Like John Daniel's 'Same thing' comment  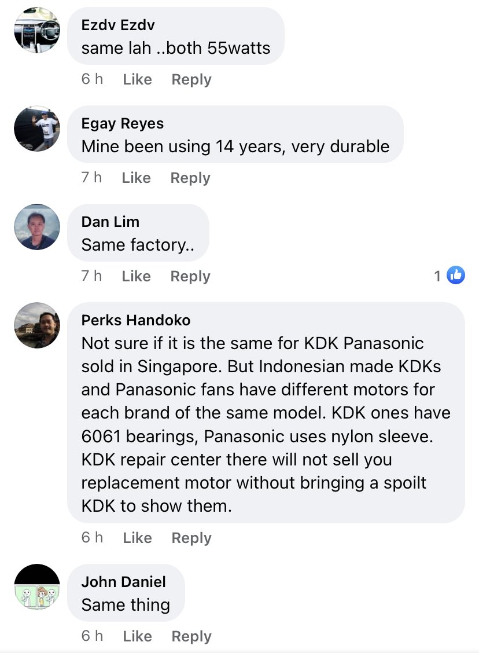click(137, 636)
